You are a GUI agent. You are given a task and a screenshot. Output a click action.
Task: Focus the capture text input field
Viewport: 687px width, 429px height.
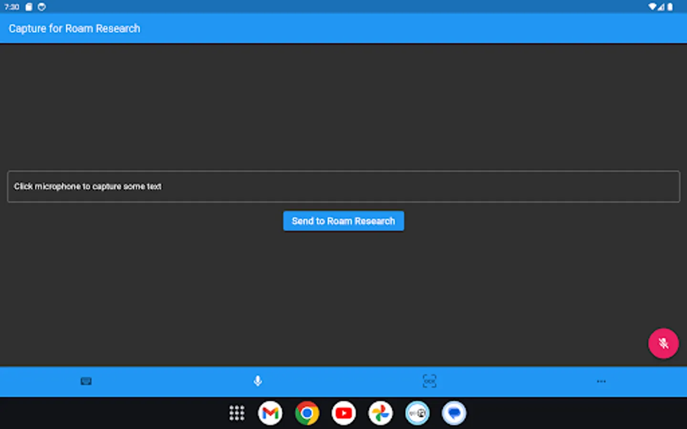[x=343, y=186]
